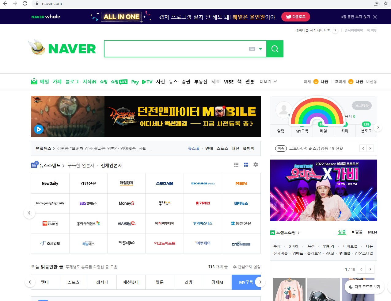Open the MoneyS publisher tile
391x301 pixels.
pyautogui.click(x=126, y=203)
